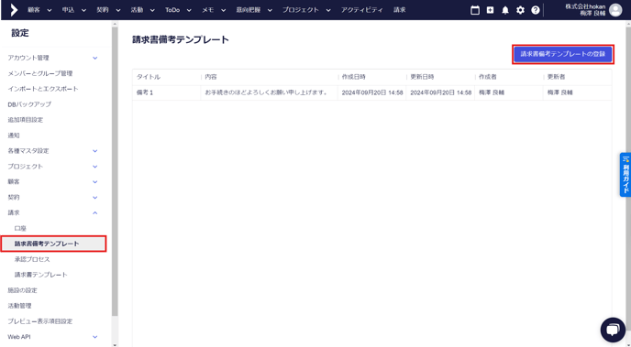The height and width of the screenshot is (347, 631).
Task: Open DBバックアップ settings
Action: [x=29, y=104]
